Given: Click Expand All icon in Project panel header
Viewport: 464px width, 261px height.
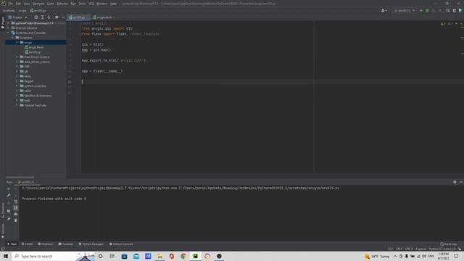Looking at the screenshot, I should point(42,17).
